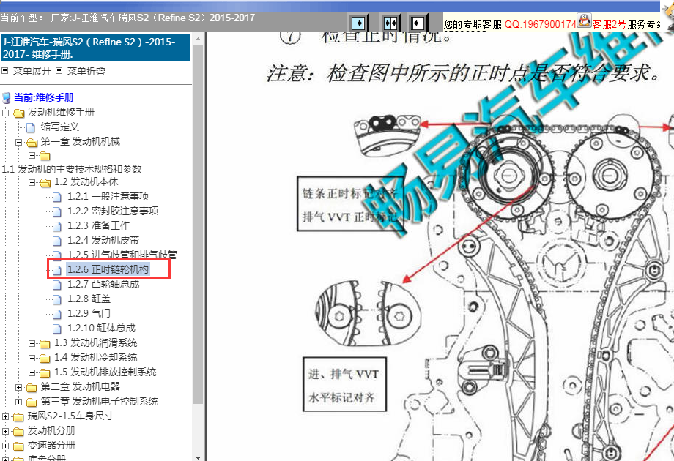Expand 第三章 发动机电子控制系统 node
674x461 pixels.
pyautogui.click(x=18, y=402)
